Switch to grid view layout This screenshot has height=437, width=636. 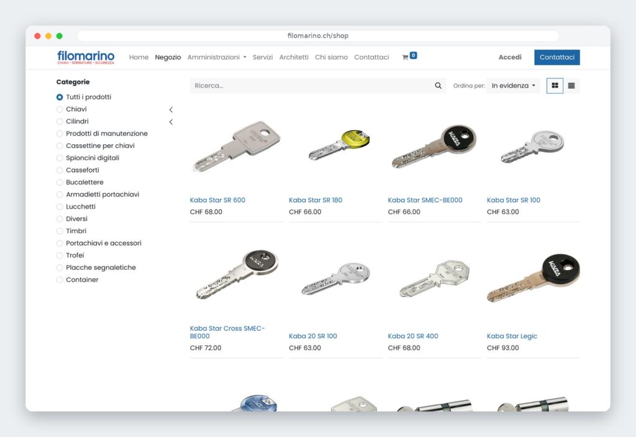pyautogui.click(x=555, y=86)
